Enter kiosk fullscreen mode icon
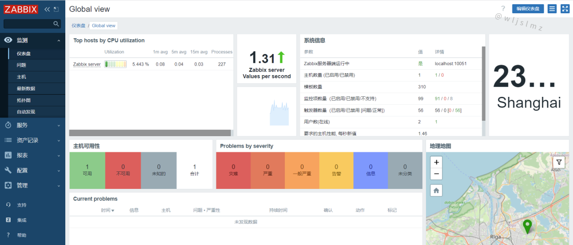 tap(565, 9)
